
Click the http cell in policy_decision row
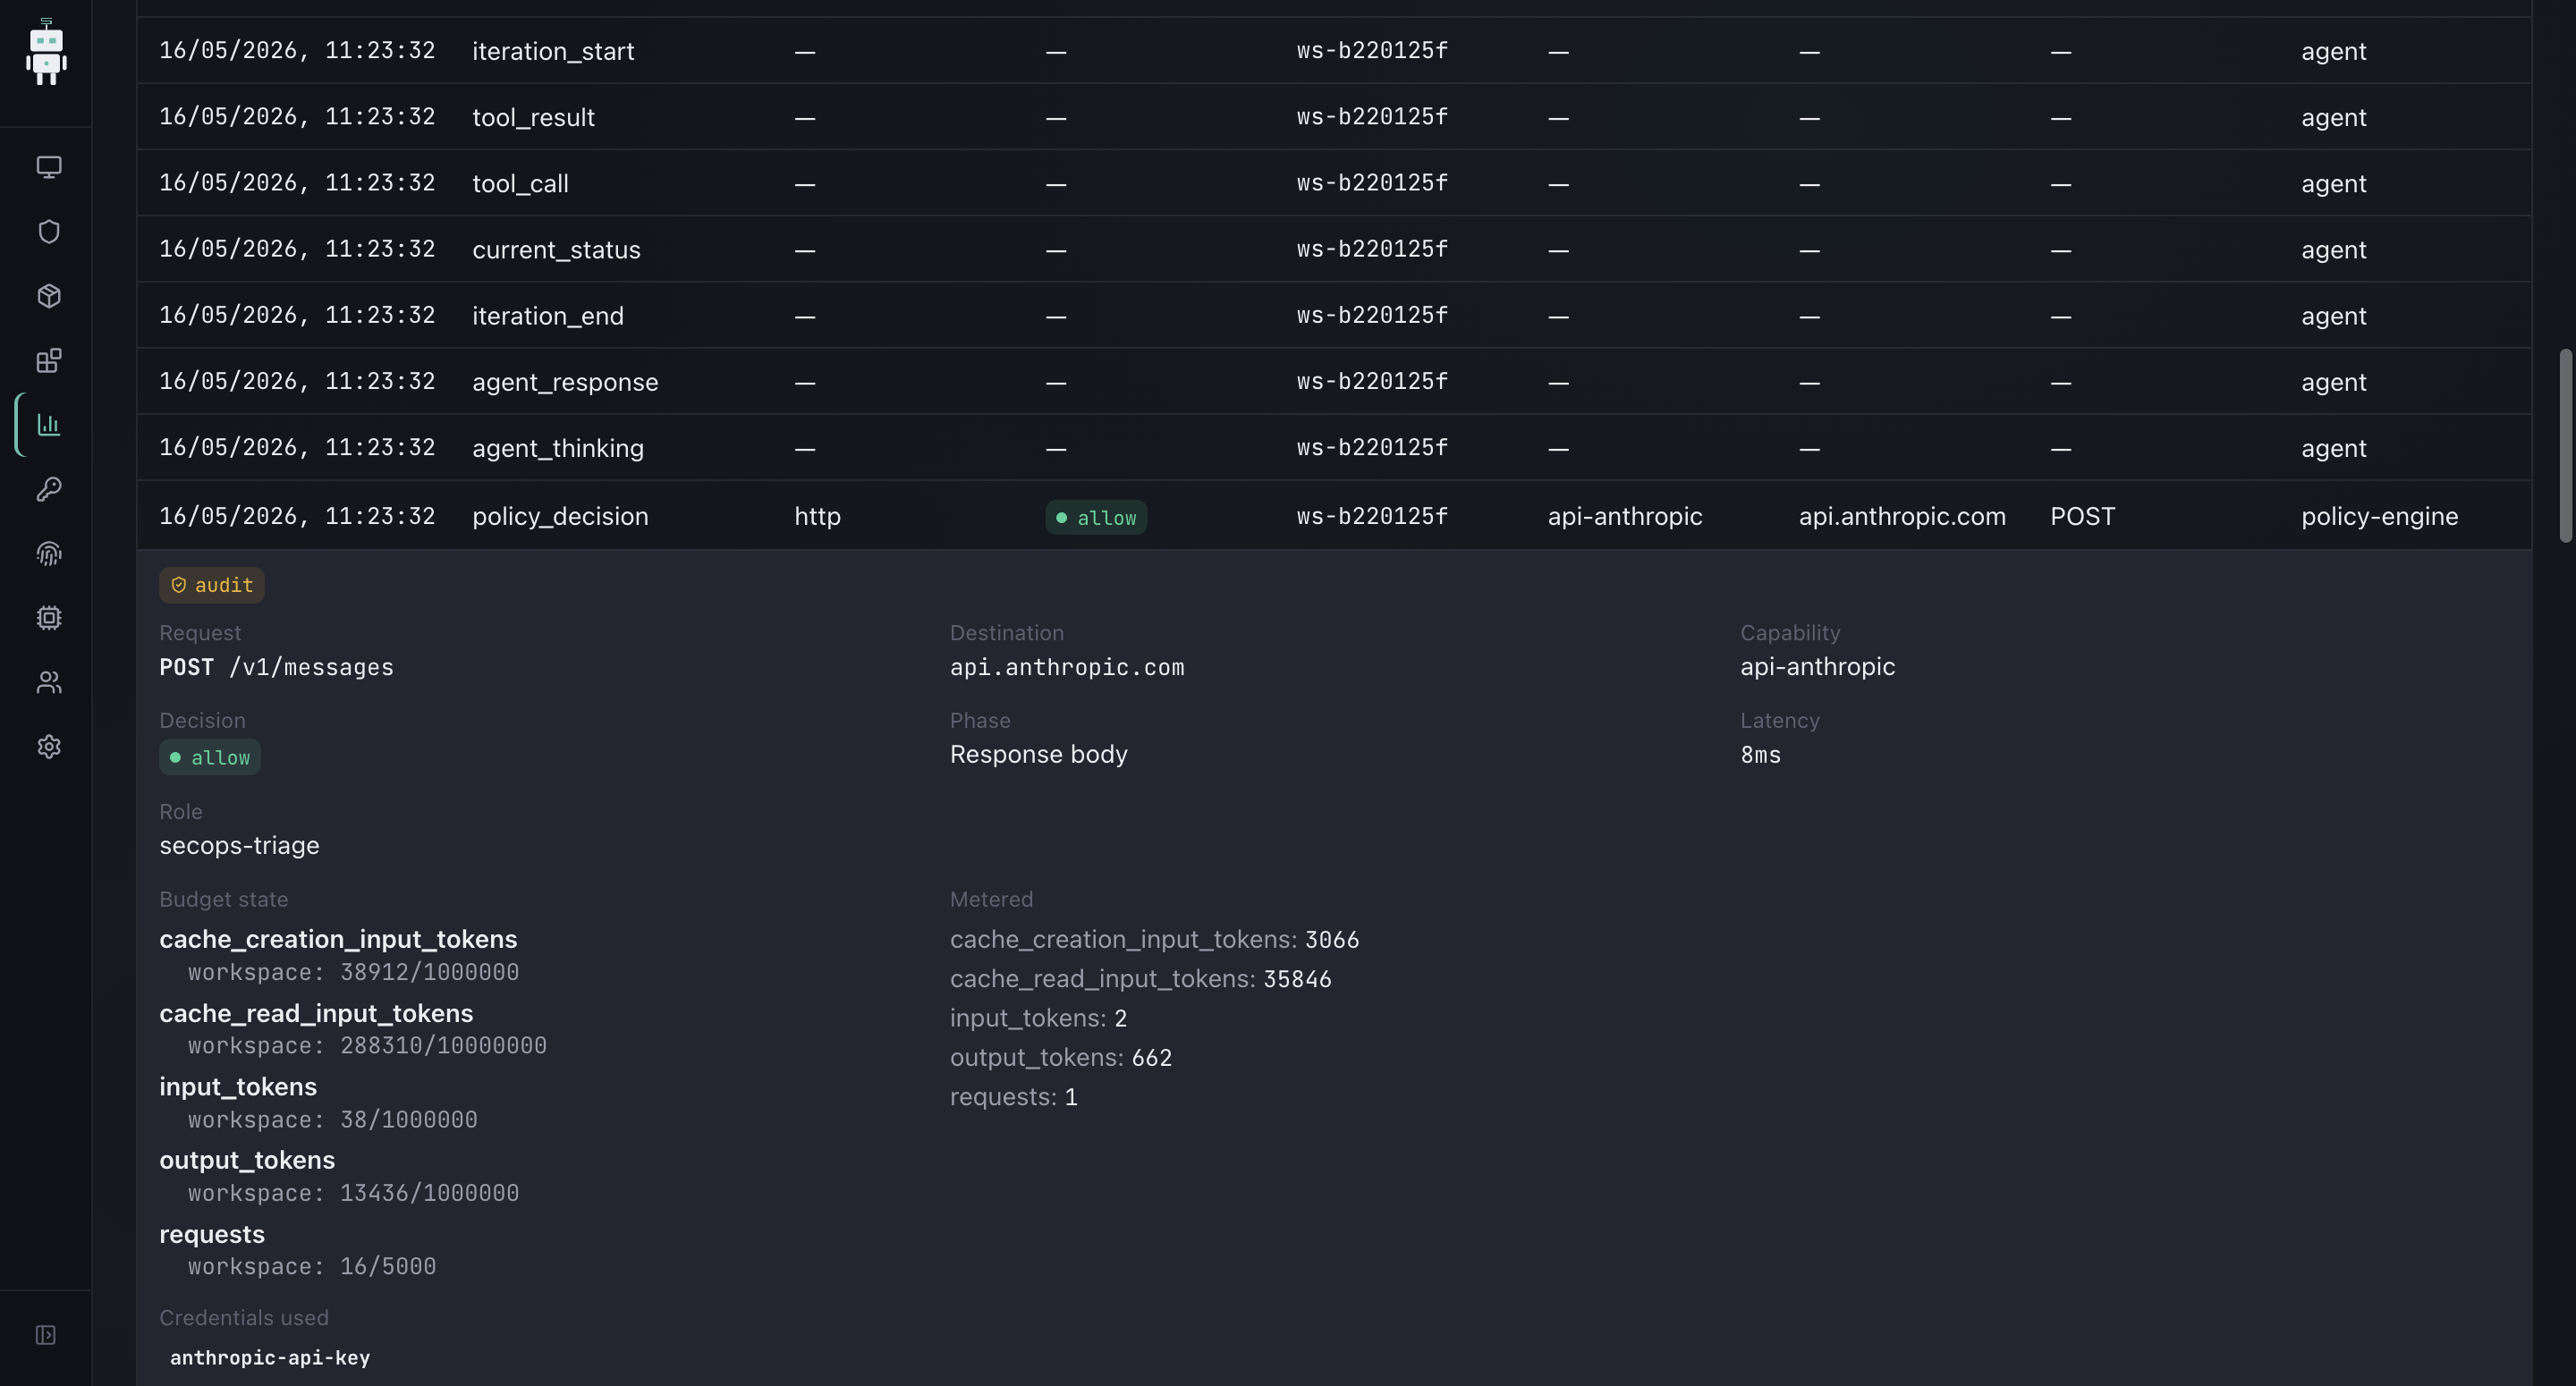point(817,516)
